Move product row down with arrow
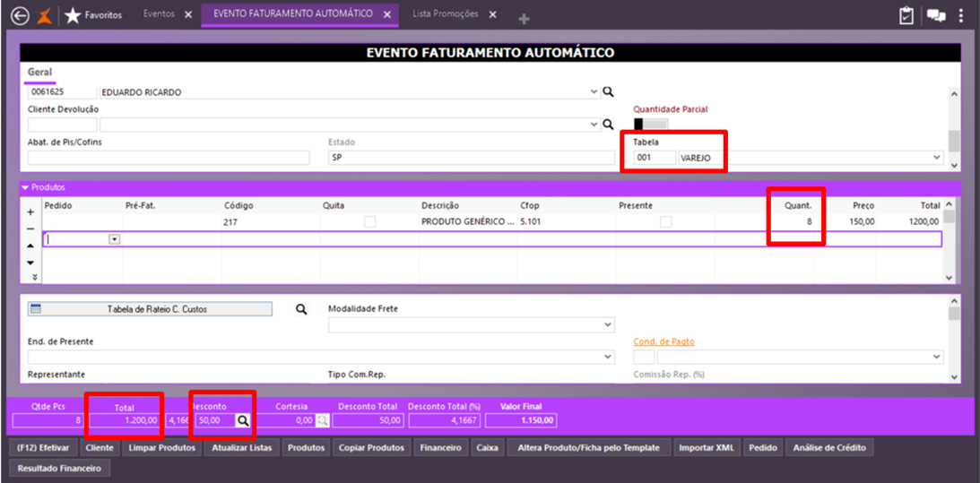980x483 pixels. coord(30,262)
